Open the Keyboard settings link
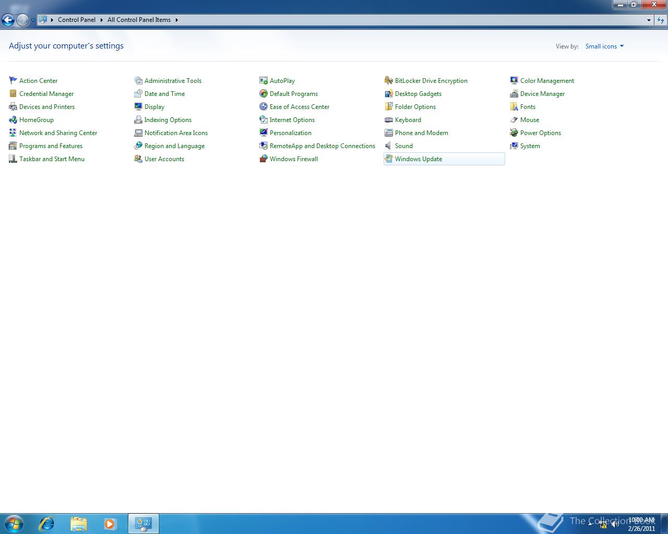The width and height of the screenshot is (668, 534). [x=408, y=120]
